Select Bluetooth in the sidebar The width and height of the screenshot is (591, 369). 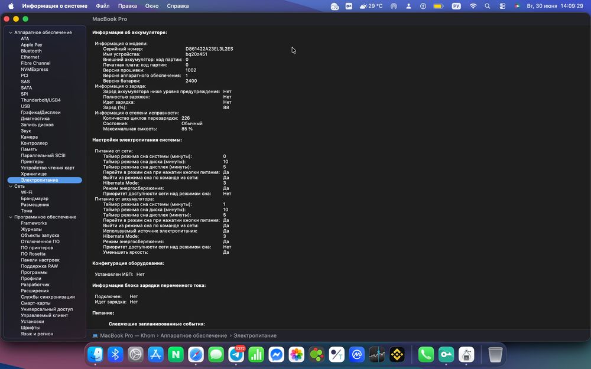(x=31, y=51)
